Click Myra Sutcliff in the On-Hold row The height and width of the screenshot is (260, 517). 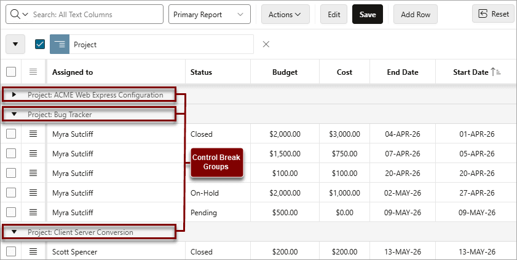point(73,193)
